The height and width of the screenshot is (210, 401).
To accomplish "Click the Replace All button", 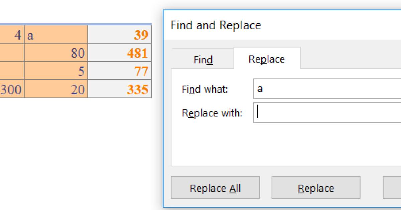I will pyautogui.click(x=215, y=188).
